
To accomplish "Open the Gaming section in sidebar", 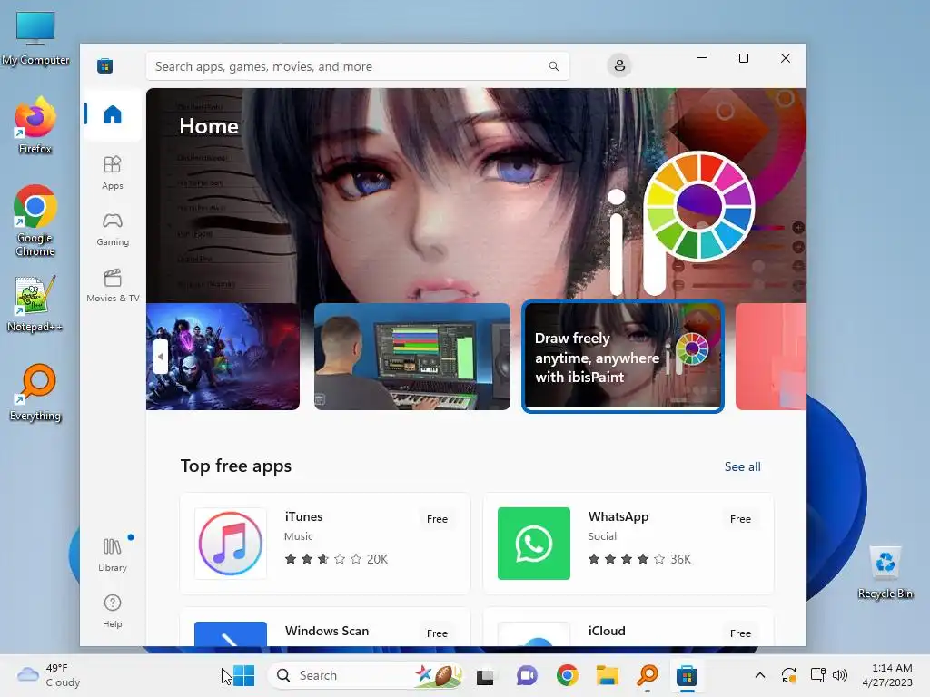I will point(112,230).
